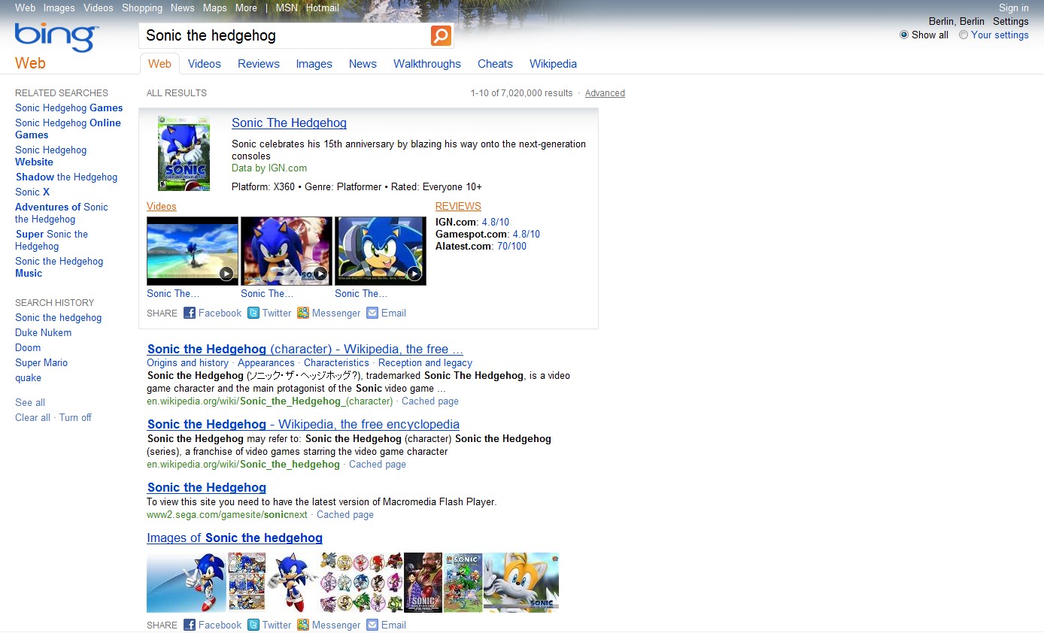Click the orange search magnifier icon
The width and height of the screenshot is (1044, 633).
click(x=441, y=35)
